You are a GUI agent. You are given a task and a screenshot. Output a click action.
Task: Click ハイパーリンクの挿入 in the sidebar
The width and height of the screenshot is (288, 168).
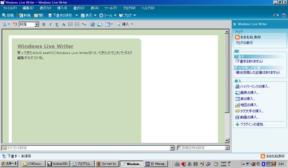(252, 86)
